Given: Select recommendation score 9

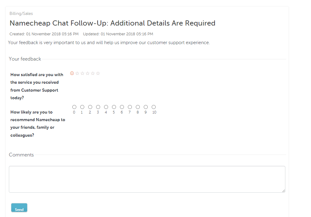Looking at the screenshot, I should (146, 107).
